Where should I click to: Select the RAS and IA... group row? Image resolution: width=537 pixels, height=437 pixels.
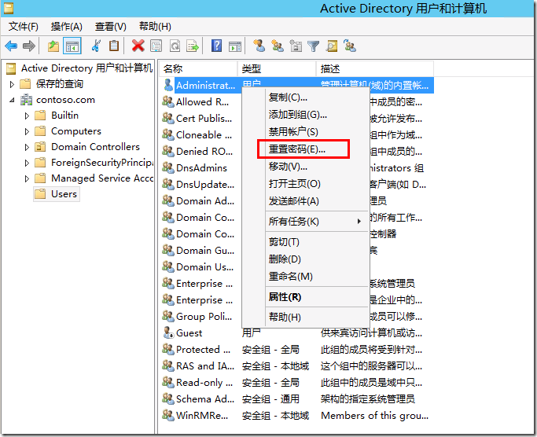point(296,365)
